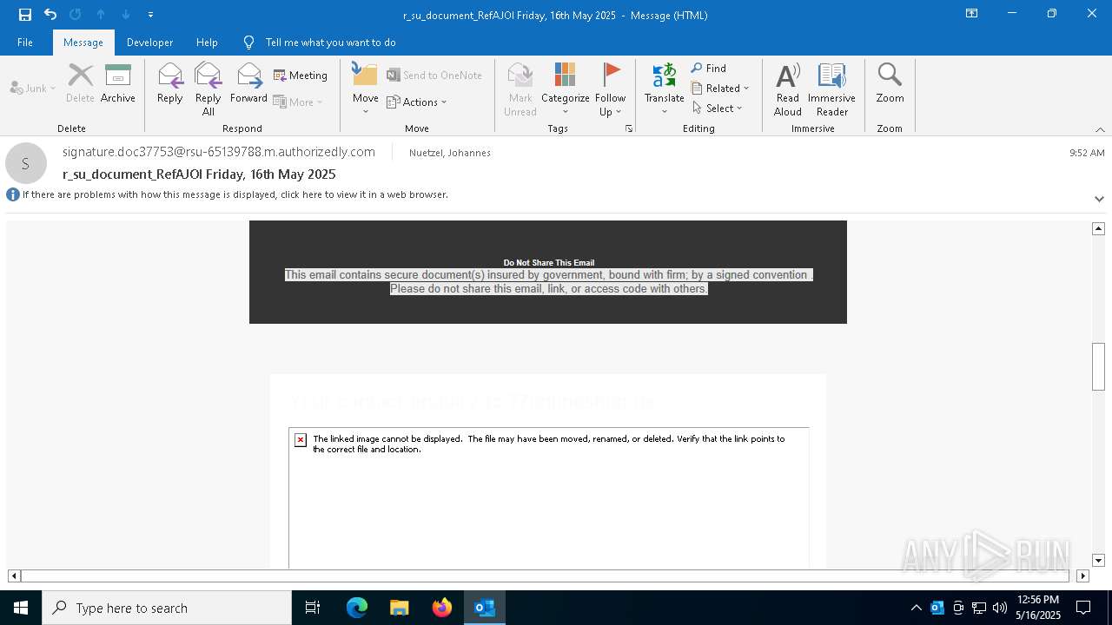
Task: Undo the last action in the title bar
Action: 50,15
